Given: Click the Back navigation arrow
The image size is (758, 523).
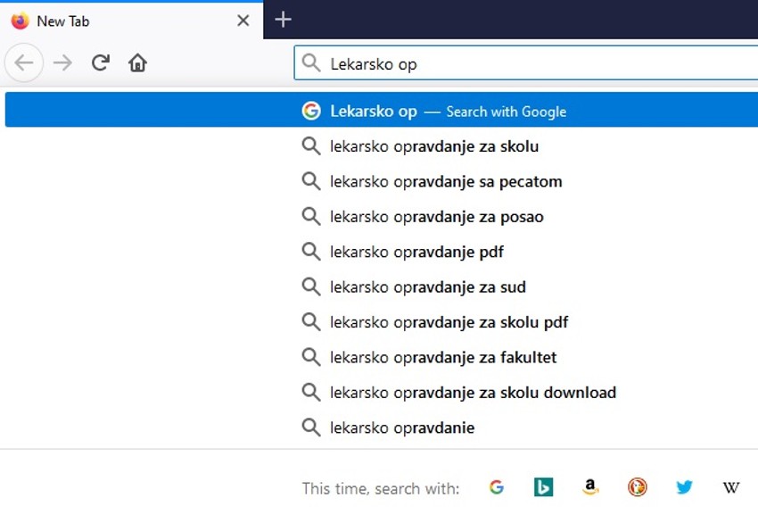Looking at the screenshot, I should pyautogui.click(x=24, y=63).
